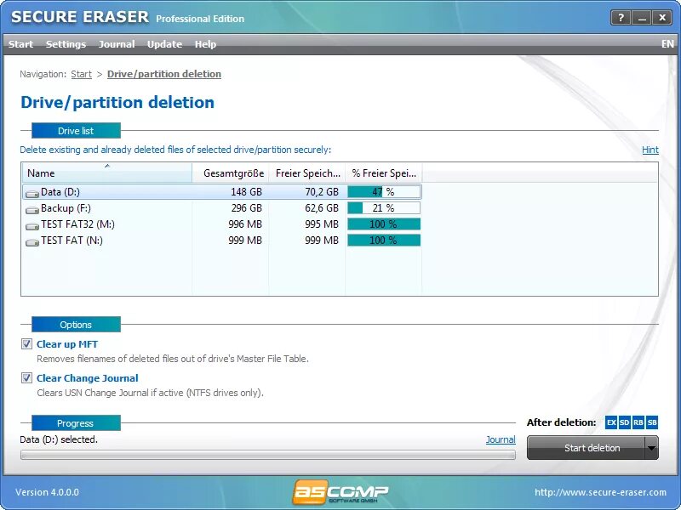Click the Start deletion button
This screenshot has height=510, width=681.
click(x=587, y=448)
